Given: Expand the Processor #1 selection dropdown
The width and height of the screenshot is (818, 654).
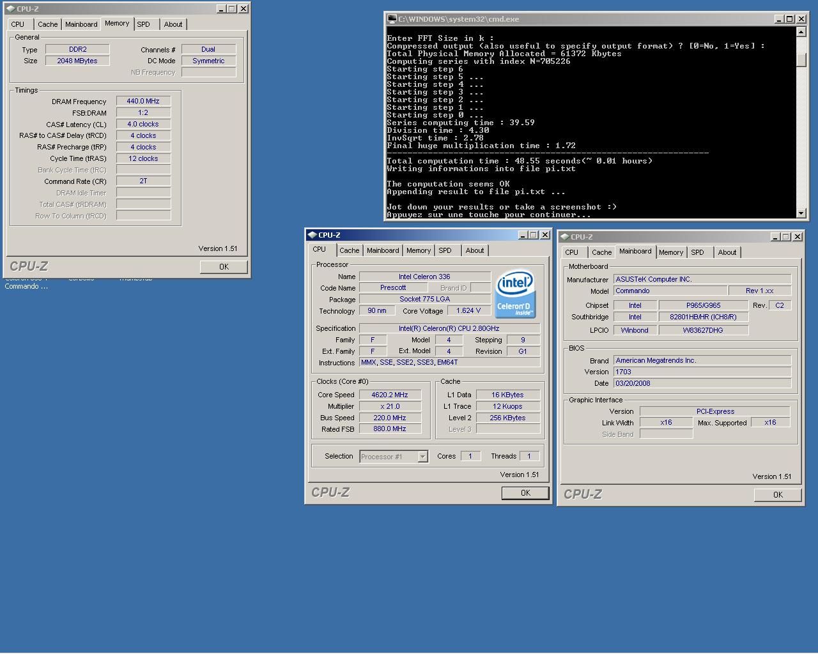Looking at the screenshot, I should point(422,457).
